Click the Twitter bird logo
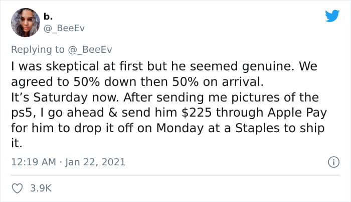 331,16
